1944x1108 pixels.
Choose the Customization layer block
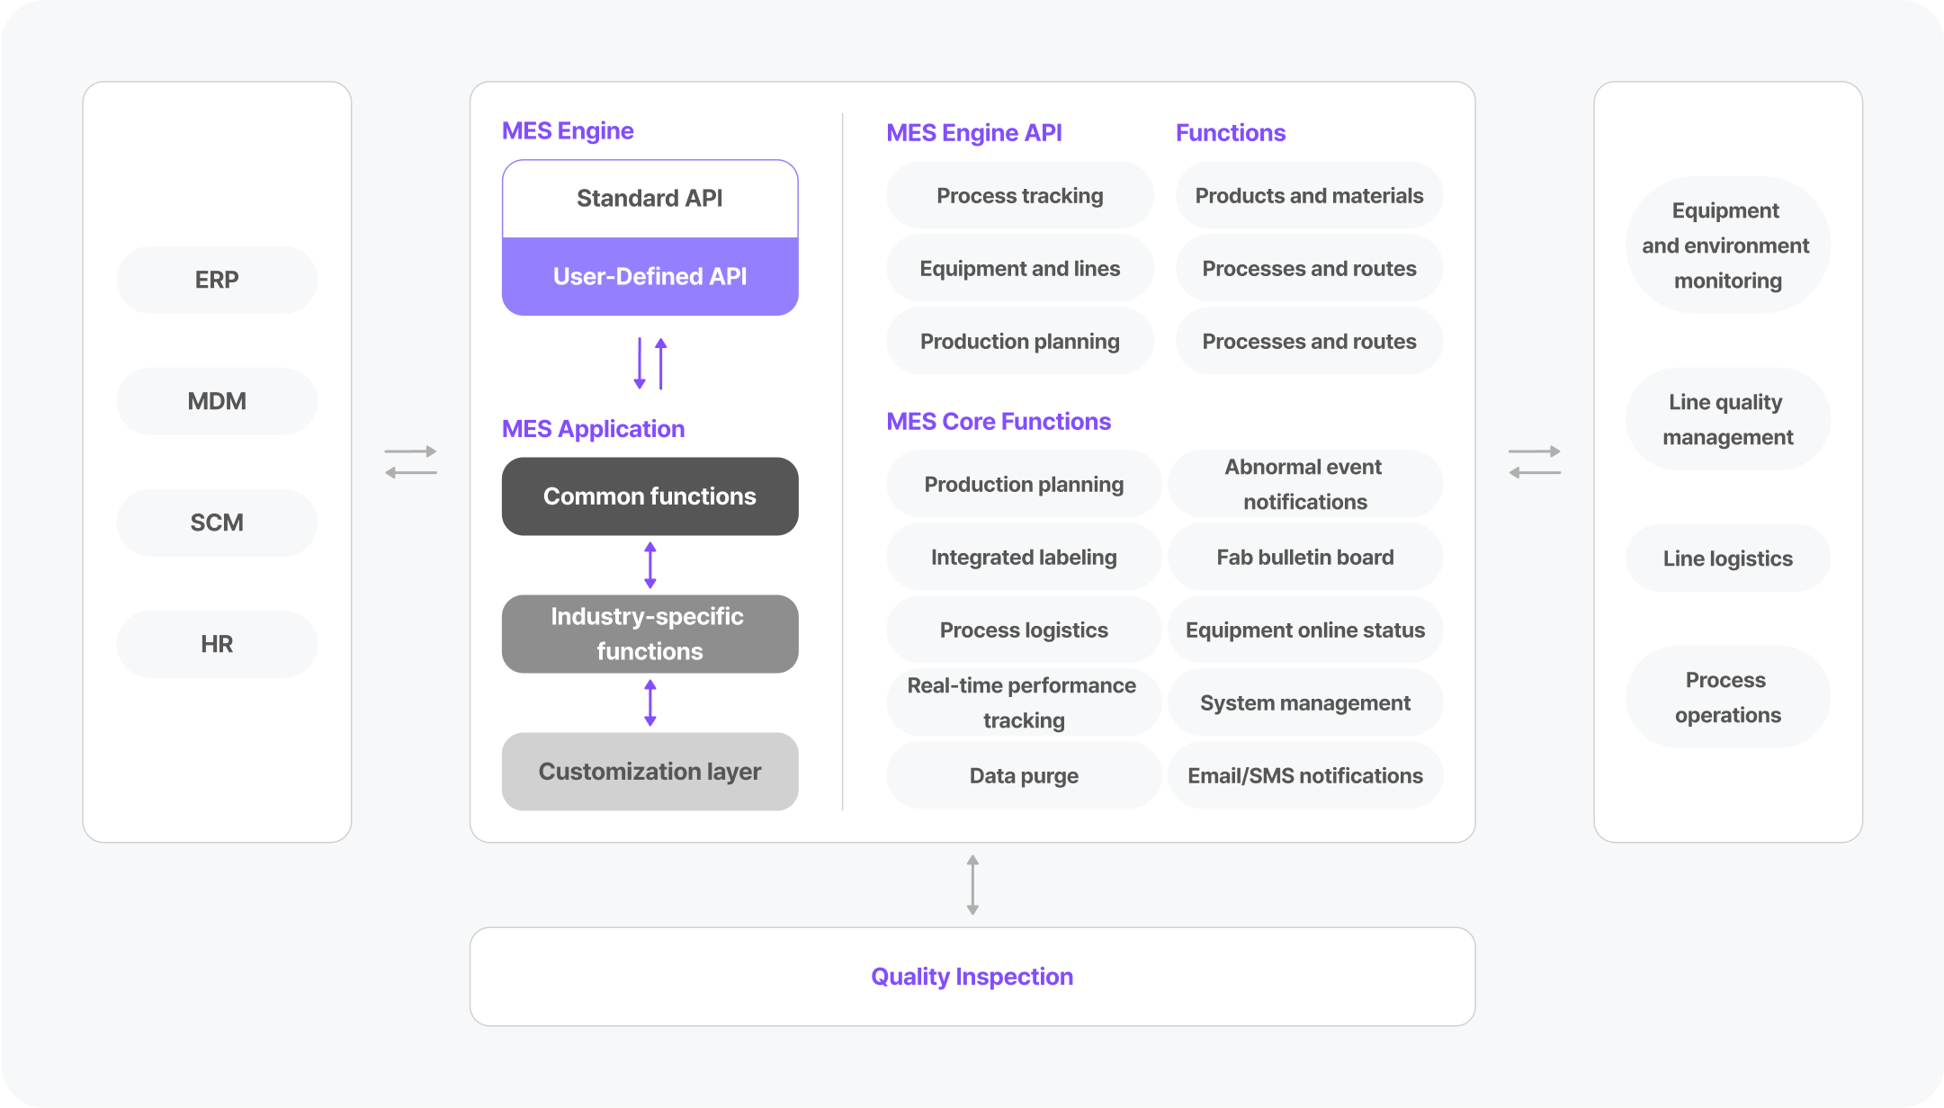click(x=649, y=772)
